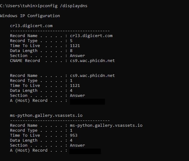Click the C:\Users\tuhin prompt path

point(17,6)
